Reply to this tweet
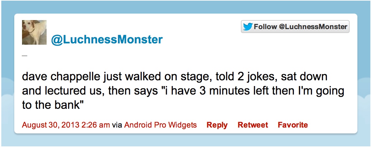 (x=217, y=125)
